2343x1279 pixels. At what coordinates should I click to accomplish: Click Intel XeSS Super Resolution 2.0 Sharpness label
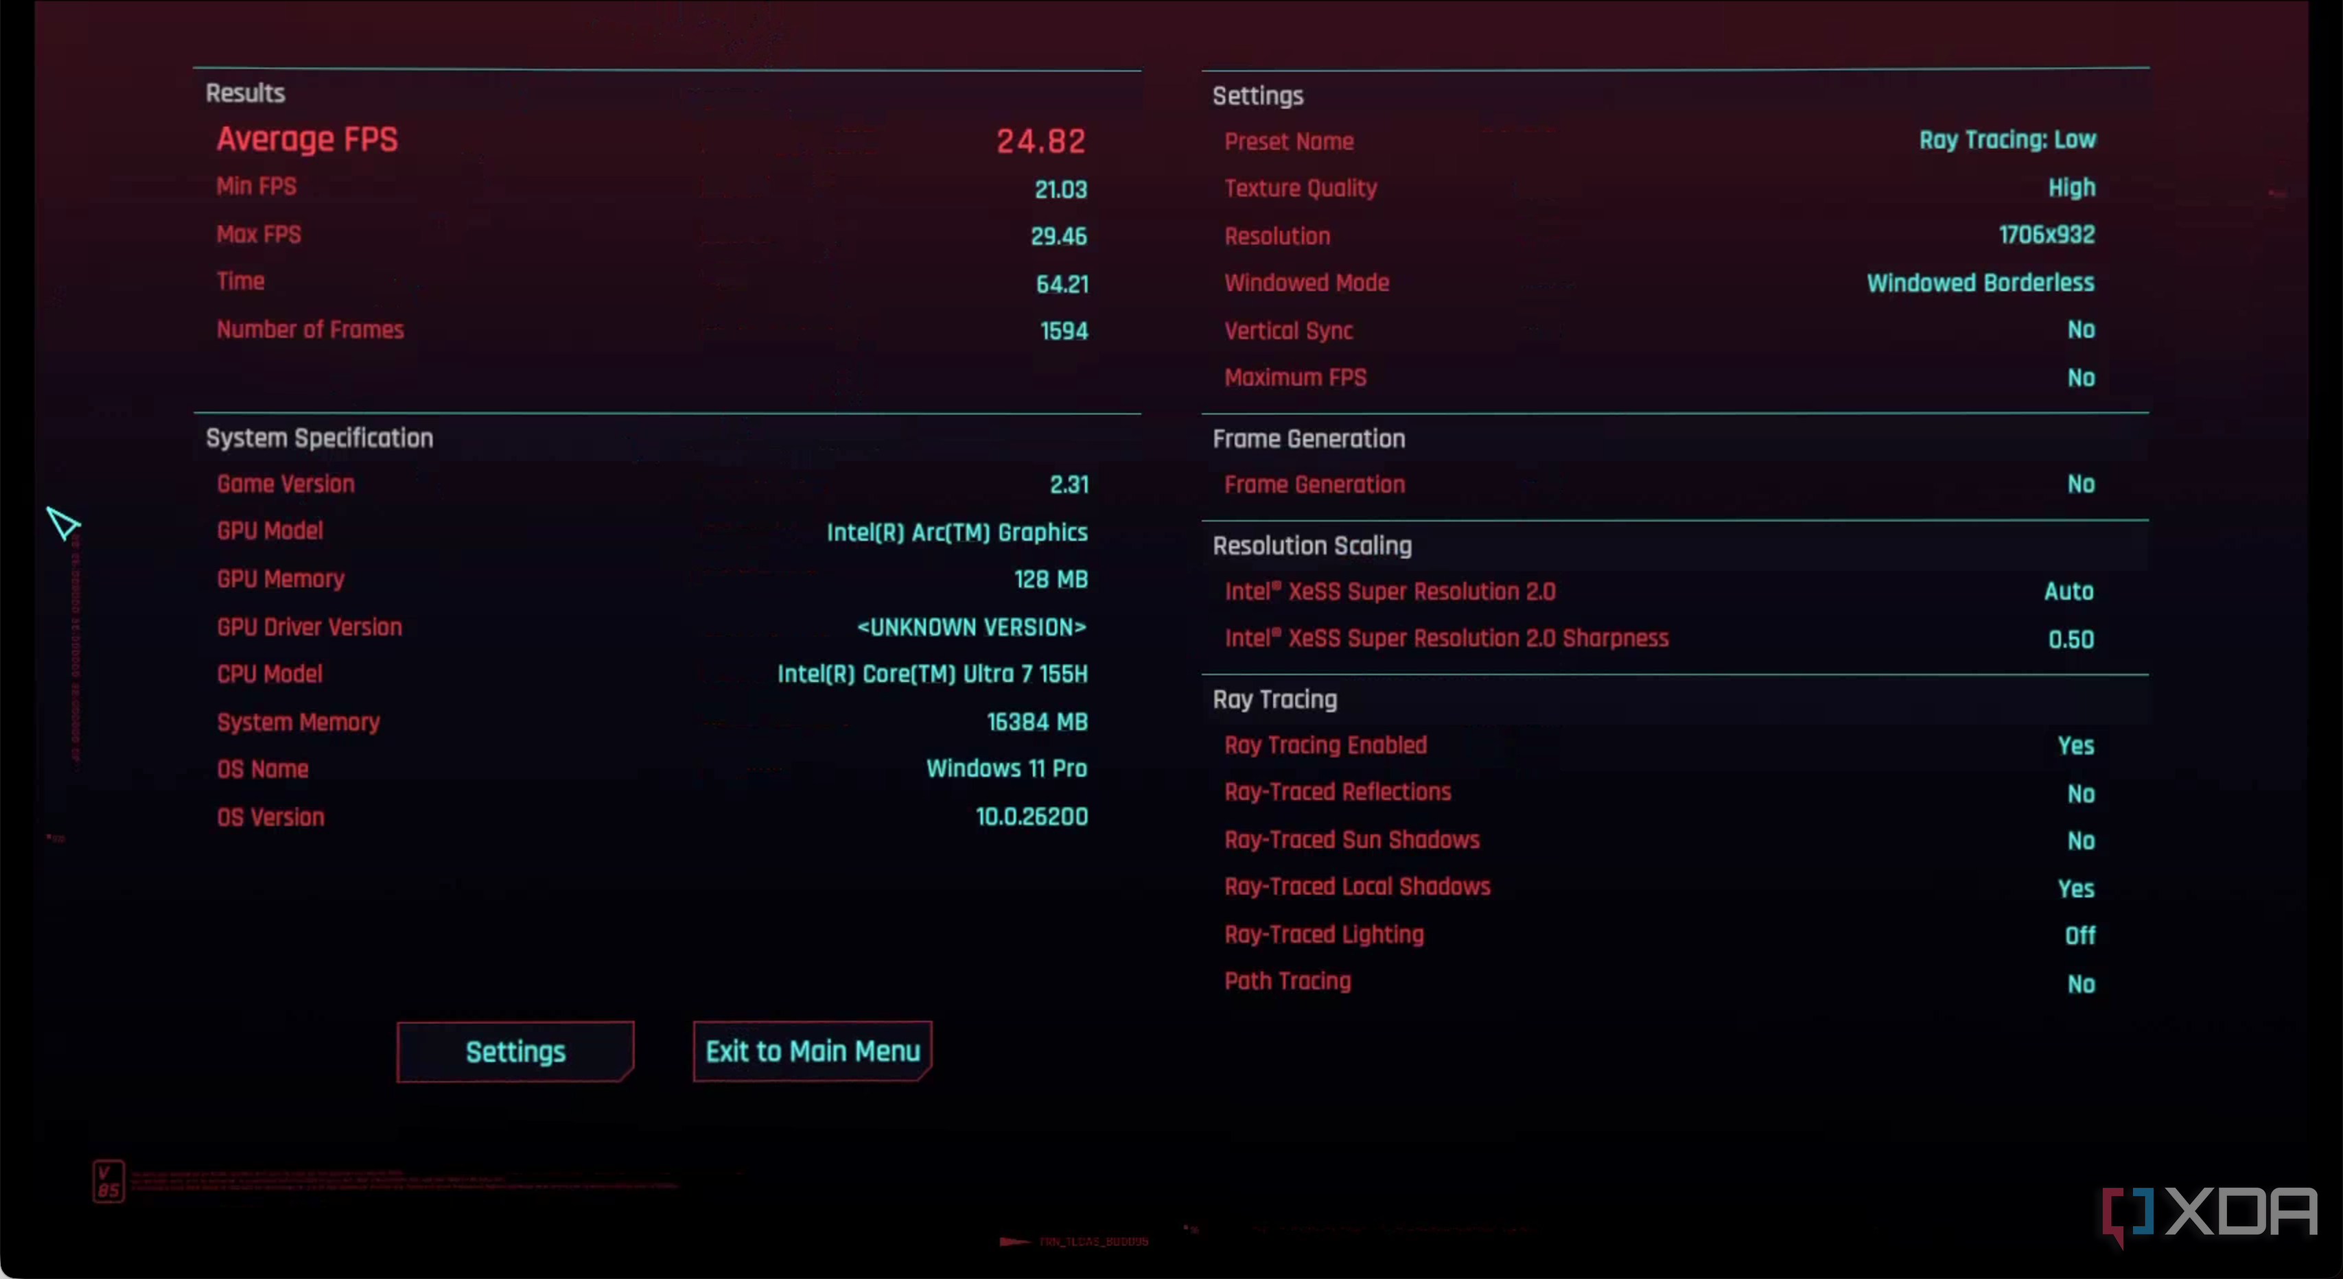[1446, 639]
